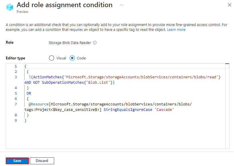Click the StringEqualsIgnoreCase operator

pyautogui.click(x=128, y=109)
